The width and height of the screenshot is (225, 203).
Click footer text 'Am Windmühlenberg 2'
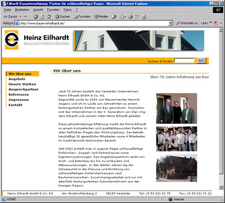79,193
